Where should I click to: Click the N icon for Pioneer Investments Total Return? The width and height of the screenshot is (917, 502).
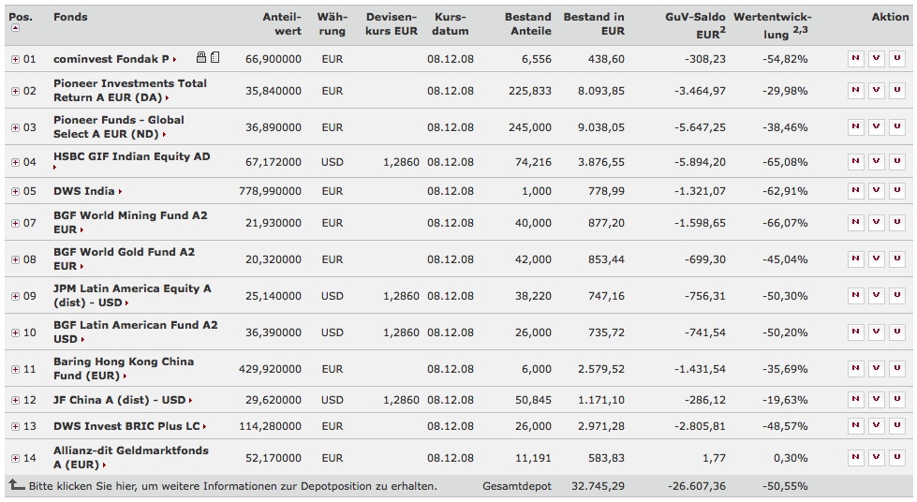click(x=855, y=91)
